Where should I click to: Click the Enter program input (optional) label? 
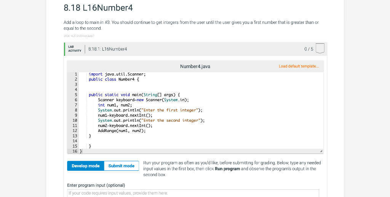96,185
